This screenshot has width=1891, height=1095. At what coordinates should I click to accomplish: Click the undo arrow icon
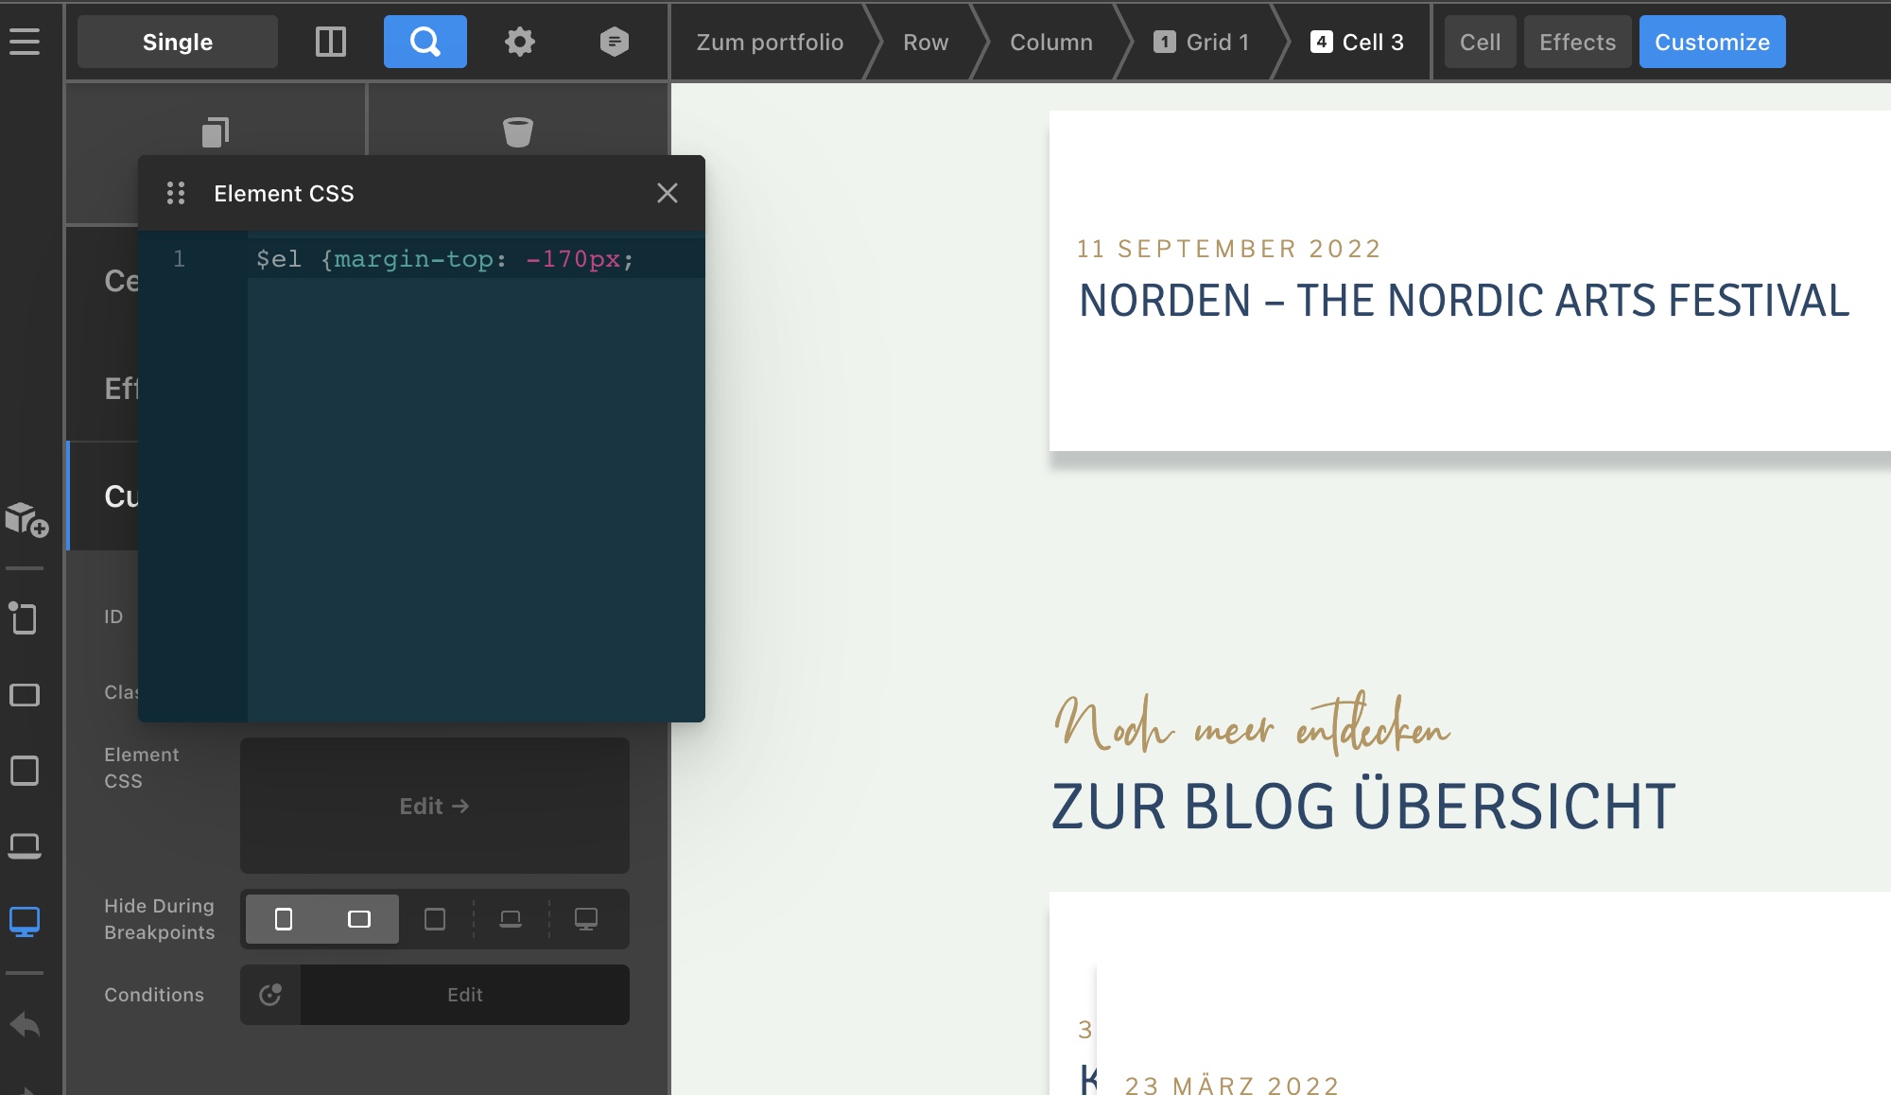point(25,1024)
